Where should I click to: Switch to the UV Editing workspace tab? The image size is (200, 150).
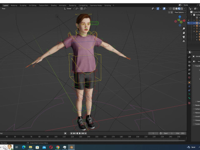coord(32,5)
